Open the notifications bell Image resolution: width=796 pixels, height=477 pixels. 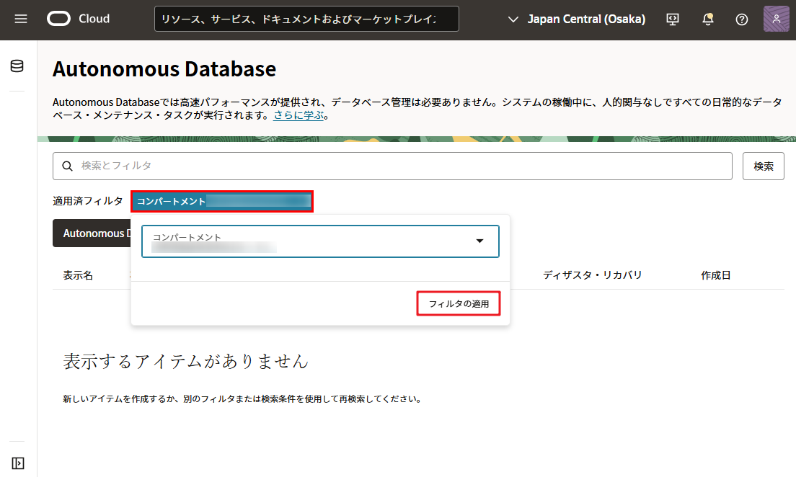(x=707, y=19)
